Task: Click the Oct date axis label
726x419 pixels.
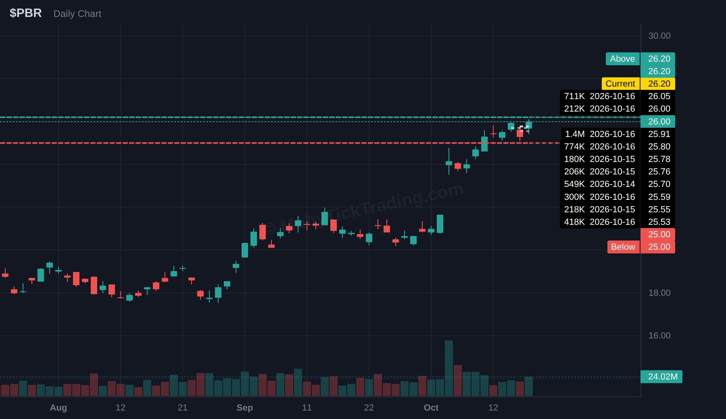Action: pos(431,408)
